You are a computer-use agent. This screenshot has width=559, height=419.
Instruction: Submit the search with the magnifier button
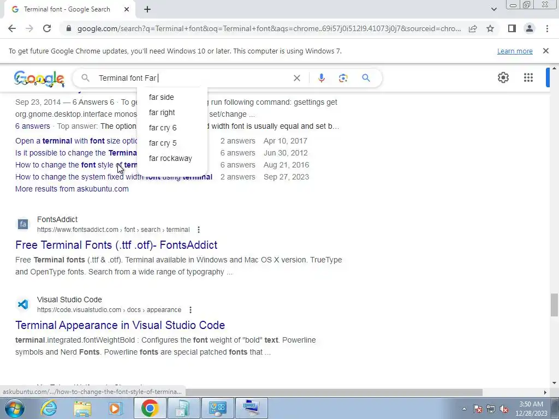click(x=366, y=78)
